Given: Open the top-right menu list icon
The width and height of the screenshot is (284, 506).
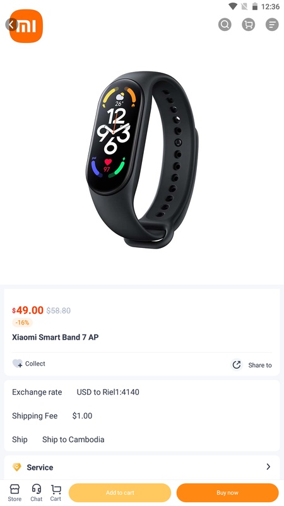Looking at the screenshot, I should tap(272, 25).
